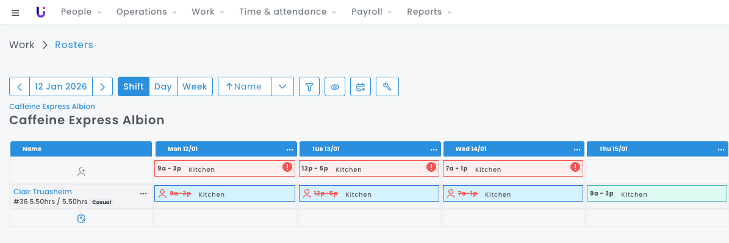Switch roster view to Week
Screen dimensions: 729x243
coord(195,86)
